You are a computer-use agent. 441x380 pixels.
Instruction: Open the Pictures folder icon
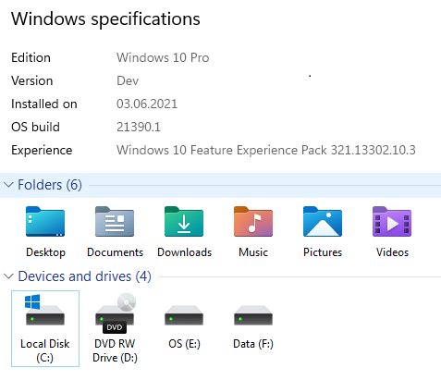click(x=323, y=222)
